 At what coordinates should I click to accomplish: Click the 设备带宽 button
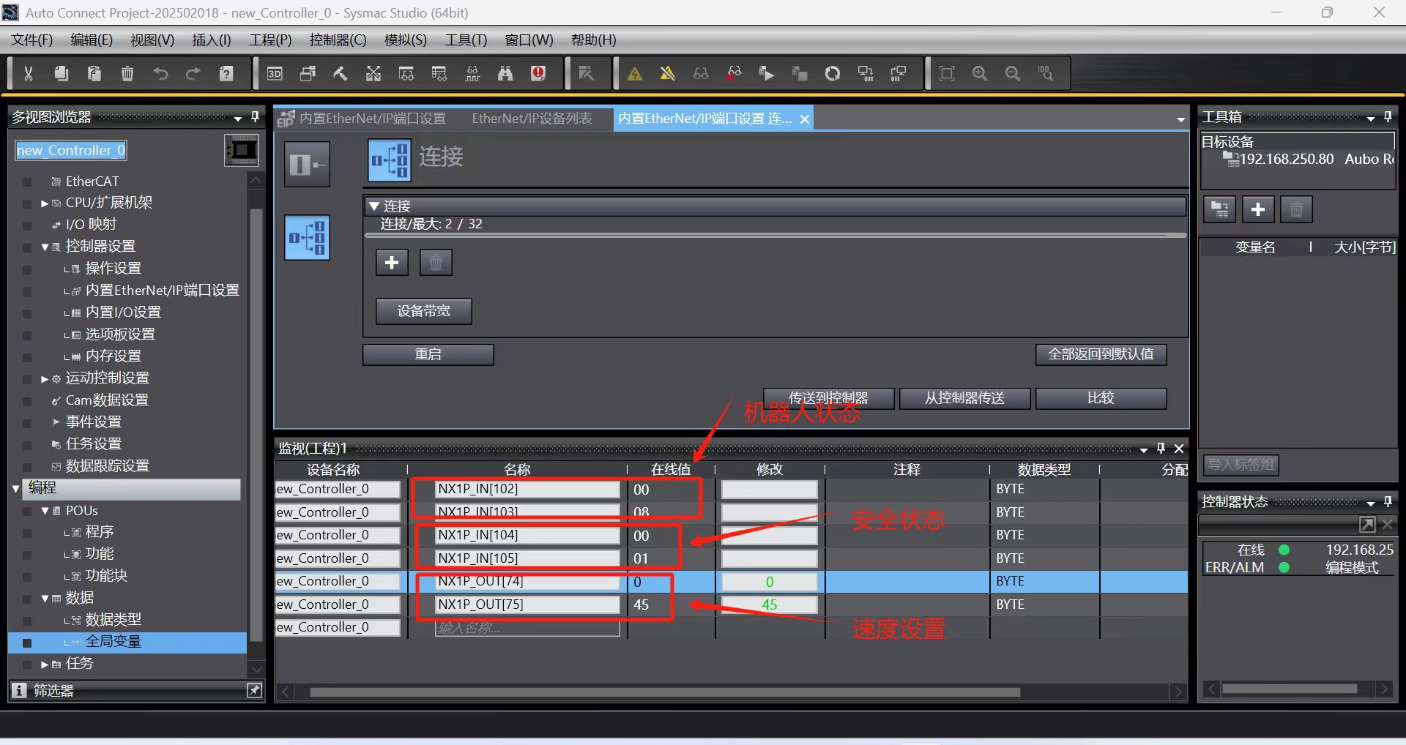424,311
